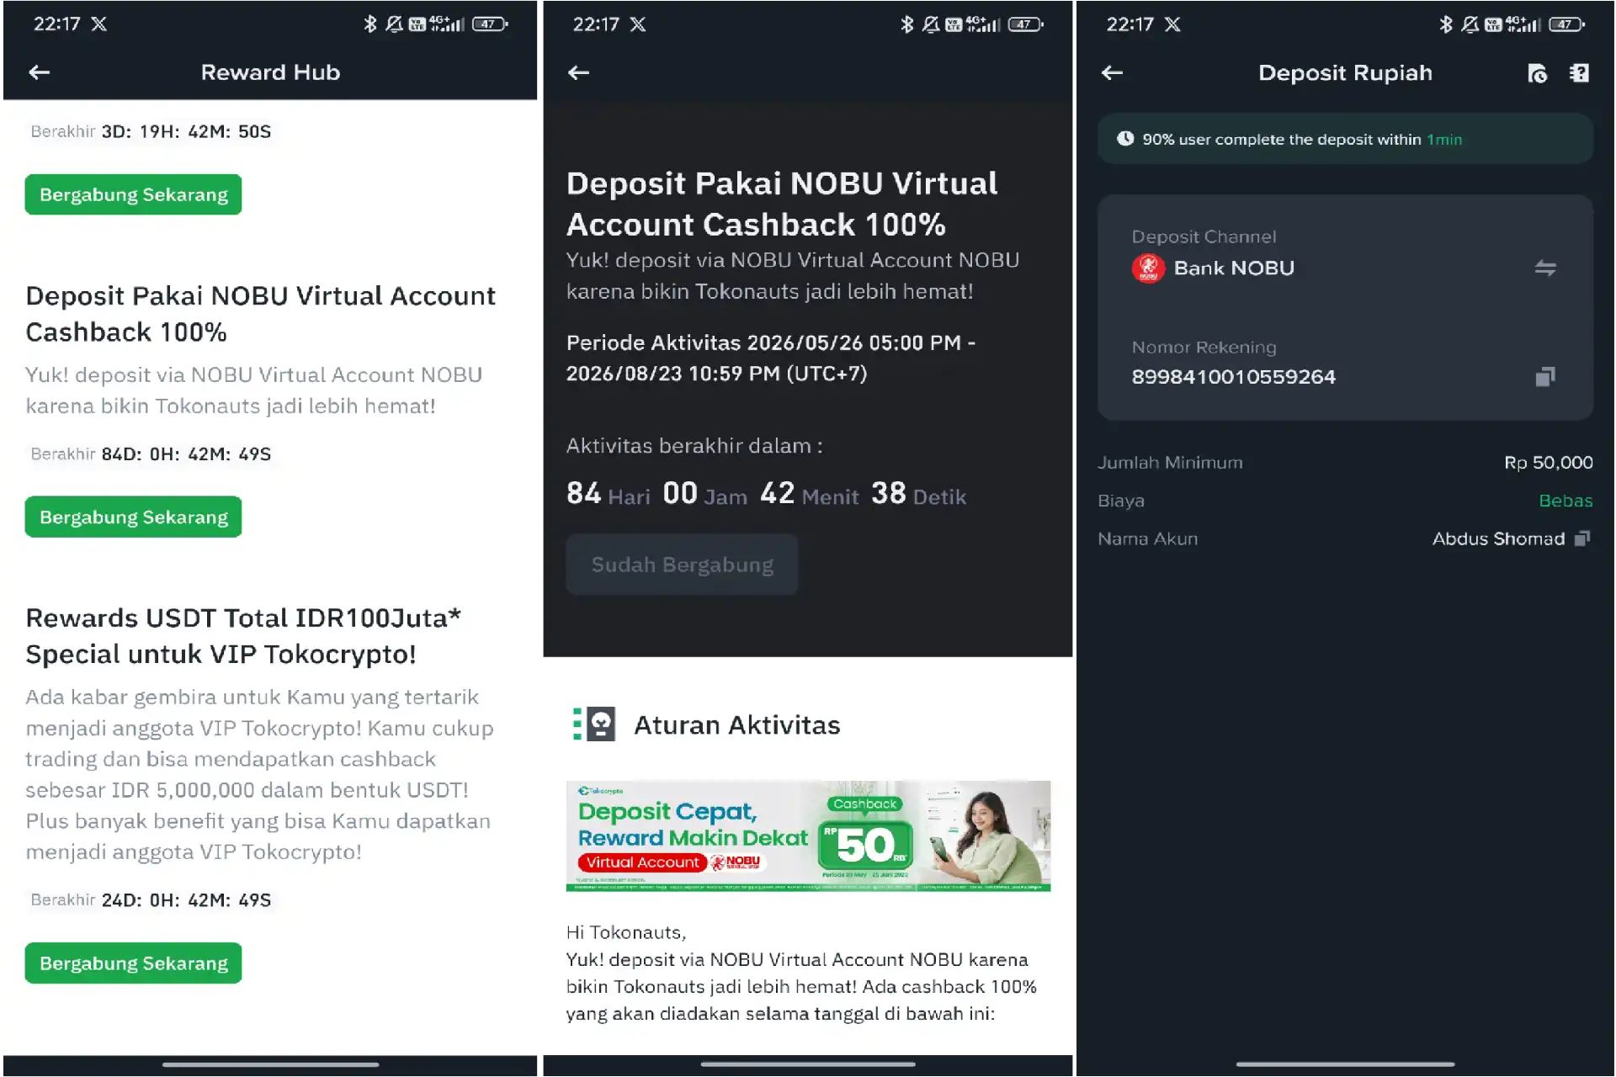1616x1077 pixels.
Task: Open deposit history clock icon
Action: (1537, 73)
